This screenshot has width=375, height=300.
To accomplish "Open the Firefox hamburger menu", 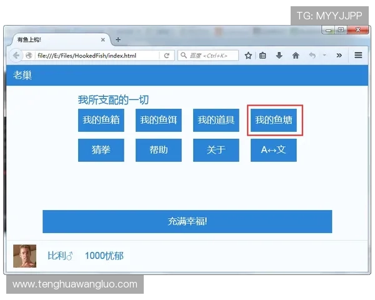I will point(358,55).
